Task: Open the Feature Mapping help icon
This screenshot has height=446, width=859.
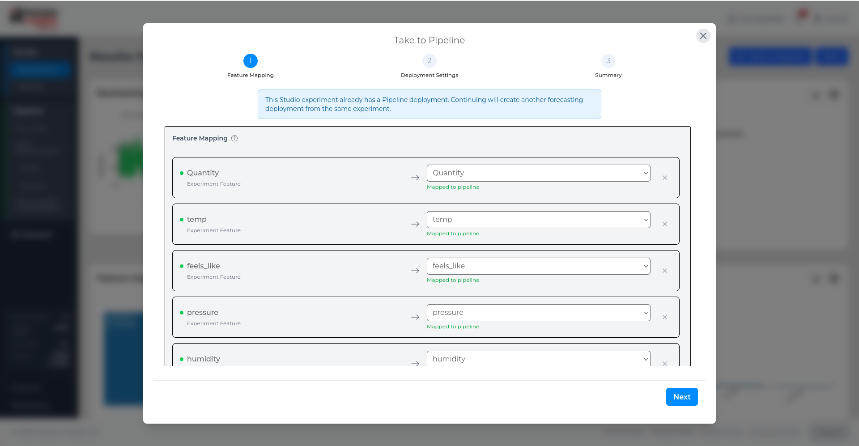Action: coord(234,138)
